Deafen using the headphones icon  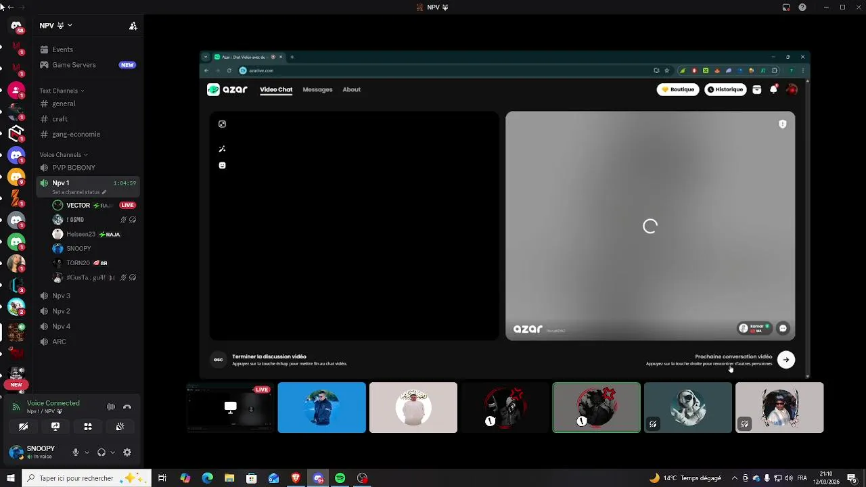tap(101, 453)
